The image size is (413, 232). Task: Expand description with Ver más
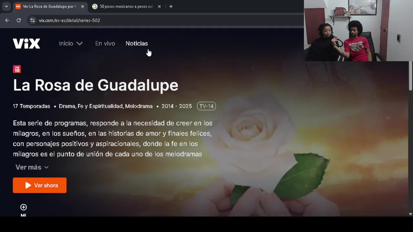tap(32, 167)
